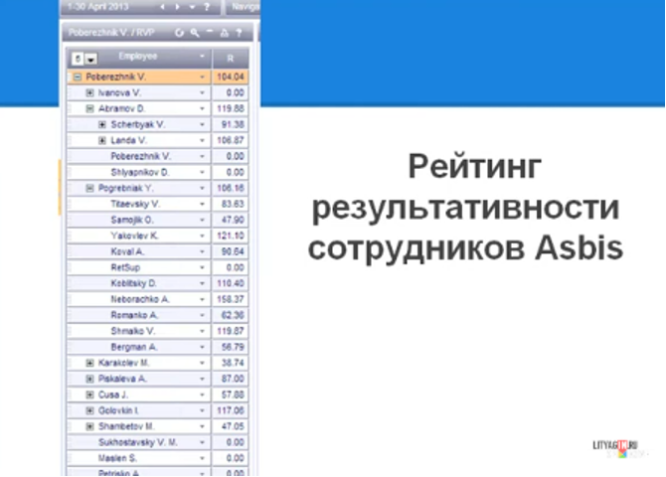Open the tree level dropdown showing 5

coord(91,59)
